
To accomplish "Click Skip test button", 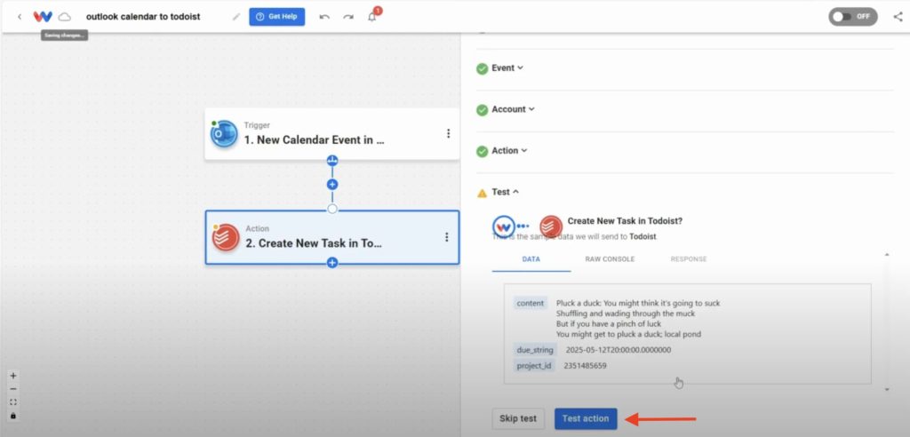I will tap(518, 418).
